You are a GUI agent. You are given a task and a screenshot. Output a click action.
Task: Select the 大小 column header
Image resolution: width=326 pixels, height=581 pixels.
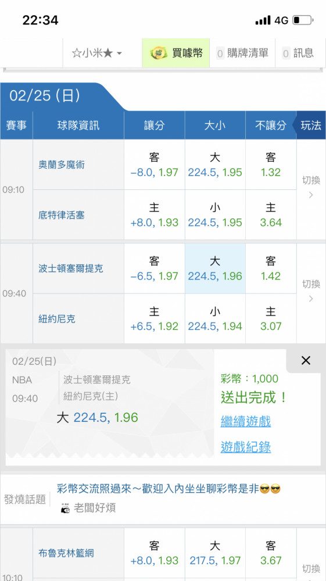click(x=215, y=125)
